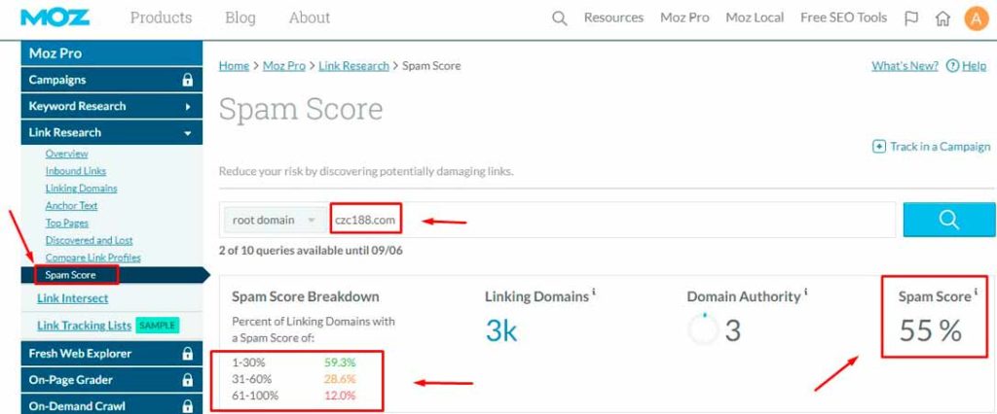Image resolution: width=997 pixels, height=414 pixels.
Task: Click the Campaigns lock icon
Action: [x=188, y=80]
